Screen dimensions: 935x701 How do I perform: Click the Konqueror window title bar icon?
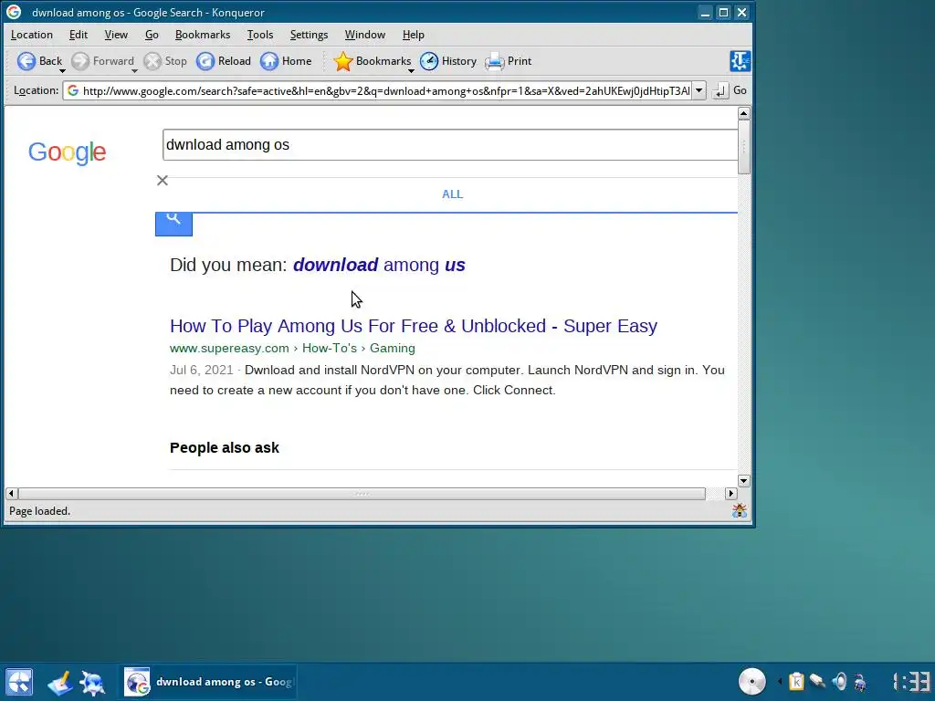point(14,12)
